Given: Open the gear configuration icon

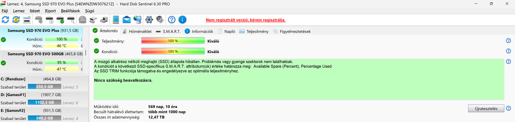Looking at the screenshot, I should tap(149, 19).
